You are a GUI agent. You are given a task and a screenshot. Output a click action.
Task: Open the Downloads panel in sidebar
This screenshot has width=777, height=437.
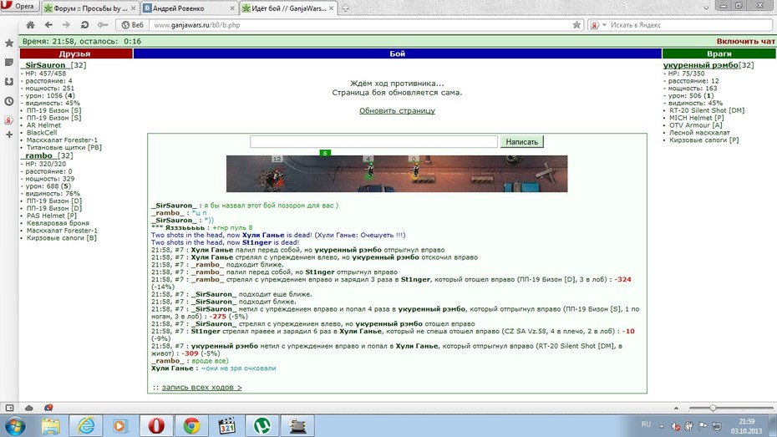(9, 81)
